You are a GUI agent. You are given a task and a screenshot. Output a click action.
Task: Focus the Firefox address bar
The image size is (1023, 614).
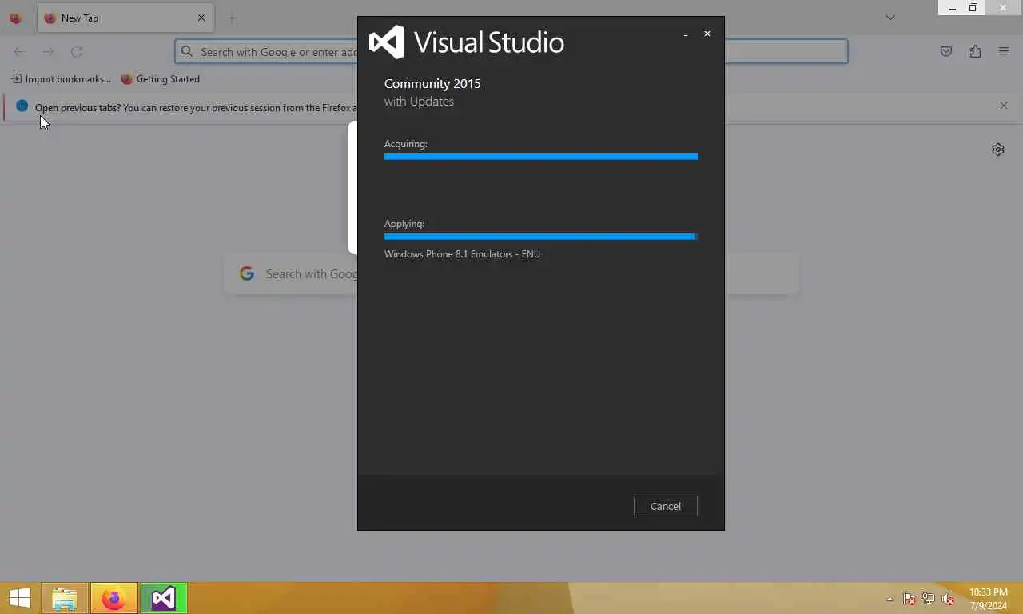pos(511,51)
